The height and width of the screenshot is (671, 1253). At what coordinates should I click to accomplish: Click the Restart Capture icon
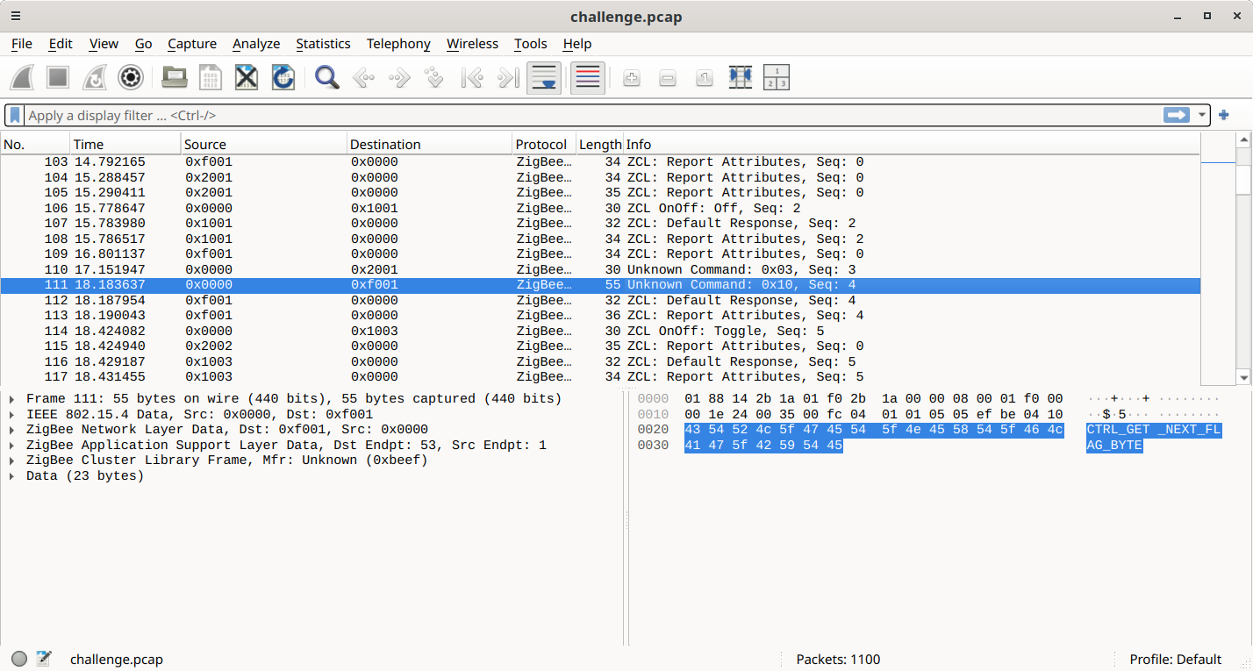point(94,77)
